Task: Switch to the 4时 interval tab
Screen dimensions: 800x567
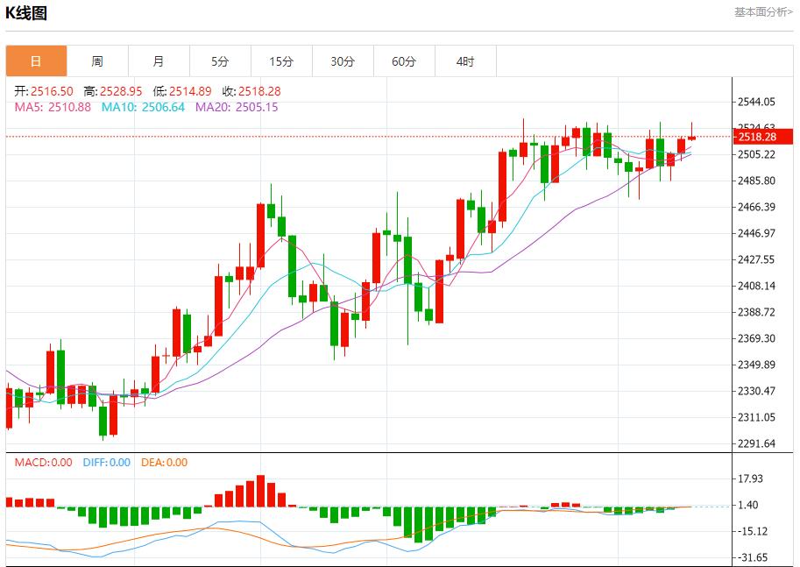Action: (465, 61)
